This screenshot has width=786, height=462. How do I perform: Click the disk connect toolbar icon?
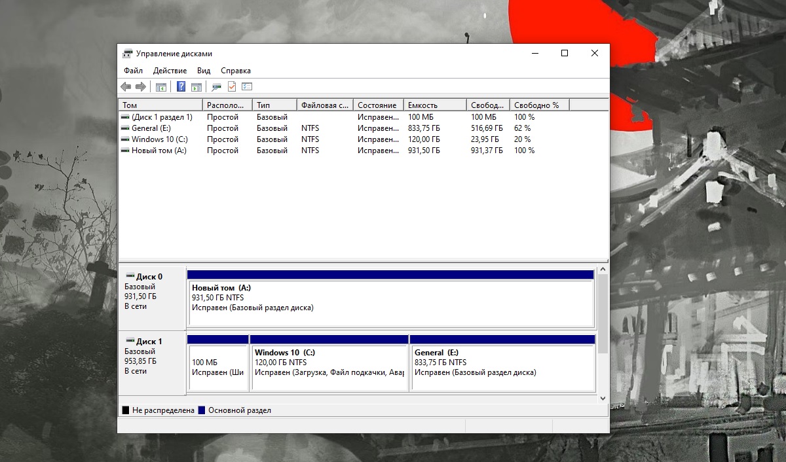click(216, 87)
